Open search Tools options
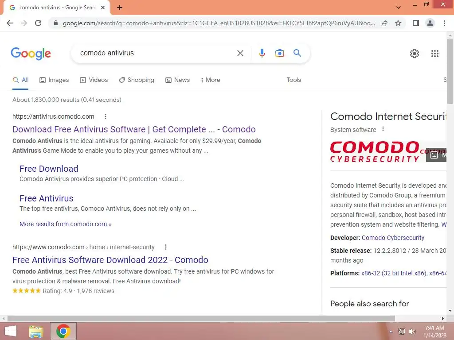This screenshot has height=340, width=454. click(294, 80)
